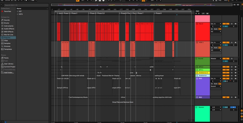Screen dimensions: 243x123
Task: Open Sounds category in browser
Action: (7, 20)
